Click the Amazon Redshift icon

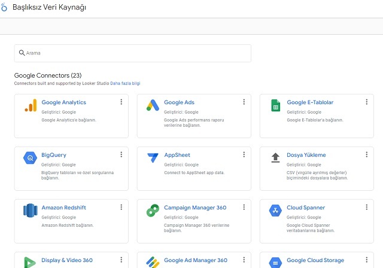31,211
